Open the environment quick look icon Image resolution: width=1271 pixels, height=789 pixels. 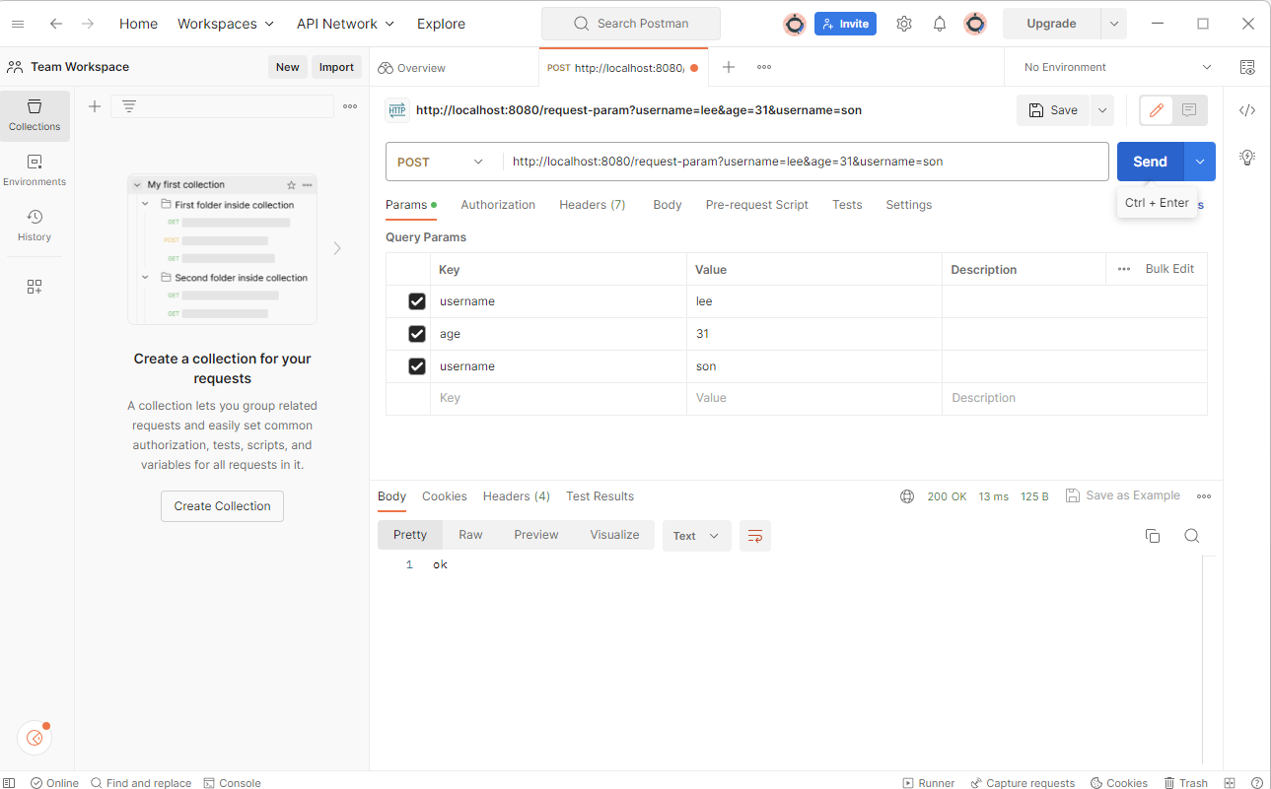pos(1247,67)
